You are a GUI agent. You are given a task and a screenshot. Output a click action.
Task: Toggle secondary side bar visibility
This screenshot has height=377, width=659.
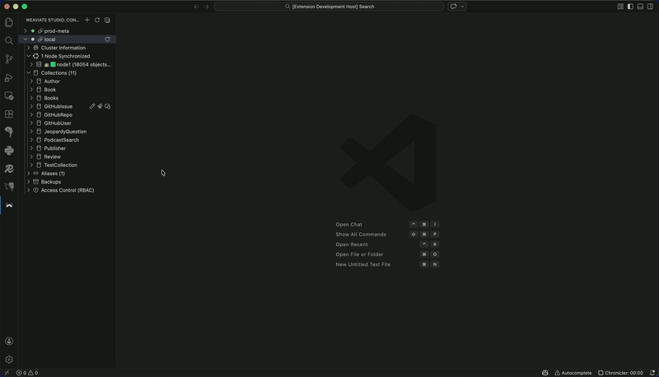click(650, 7)
